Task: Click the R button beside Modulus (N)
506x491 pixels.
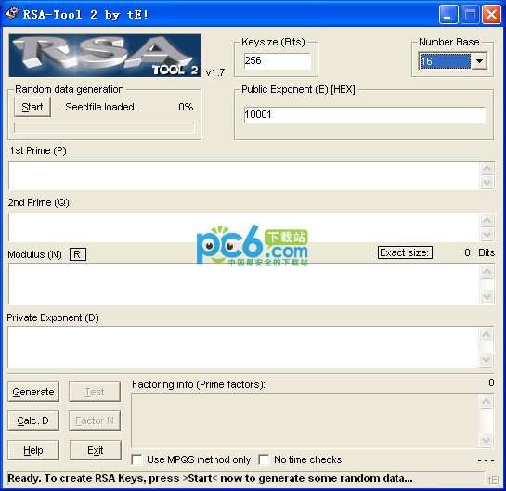Action: pyautogui.click(x=77, y=254)
